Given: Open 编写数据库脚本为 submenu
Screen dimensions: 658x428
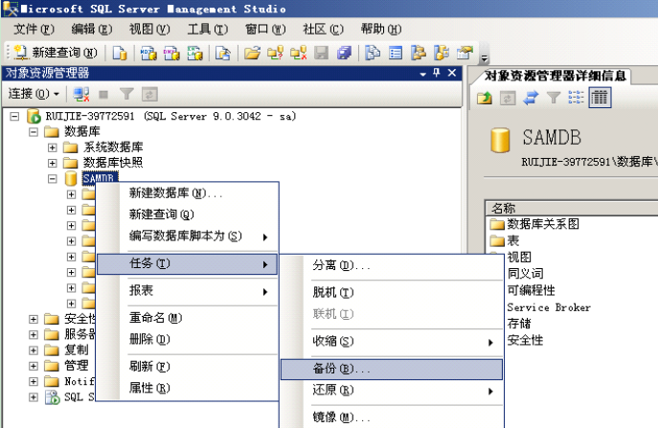Looking at the screenshot, I should click(x=187, y=237).
